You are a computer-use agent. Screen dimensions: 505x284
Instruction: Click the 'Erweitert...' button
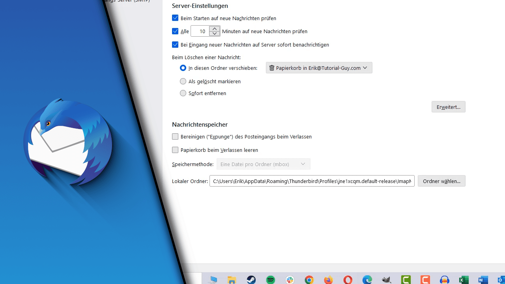[448, 106]
